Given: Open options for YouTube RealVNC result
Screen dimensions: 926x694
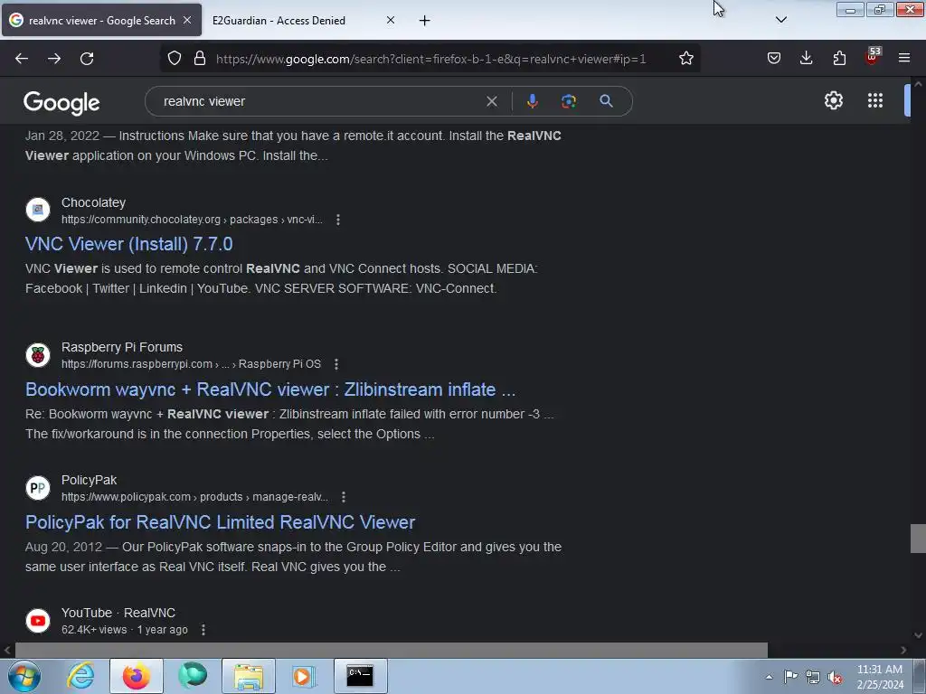Looking at the screenshot, I should point(203,630).
